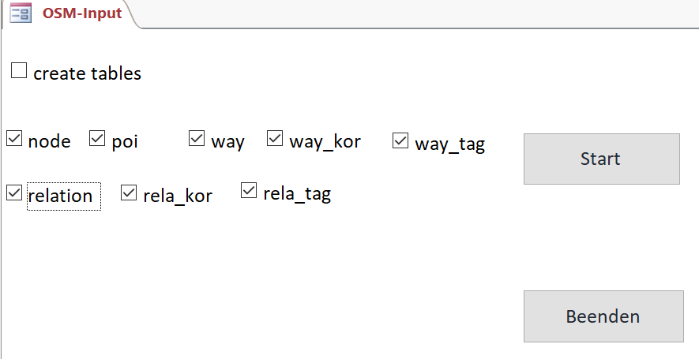This screenshot has width=699, height=359.
Task: Uncheck the node checkbox
Action: pos(14,138)
